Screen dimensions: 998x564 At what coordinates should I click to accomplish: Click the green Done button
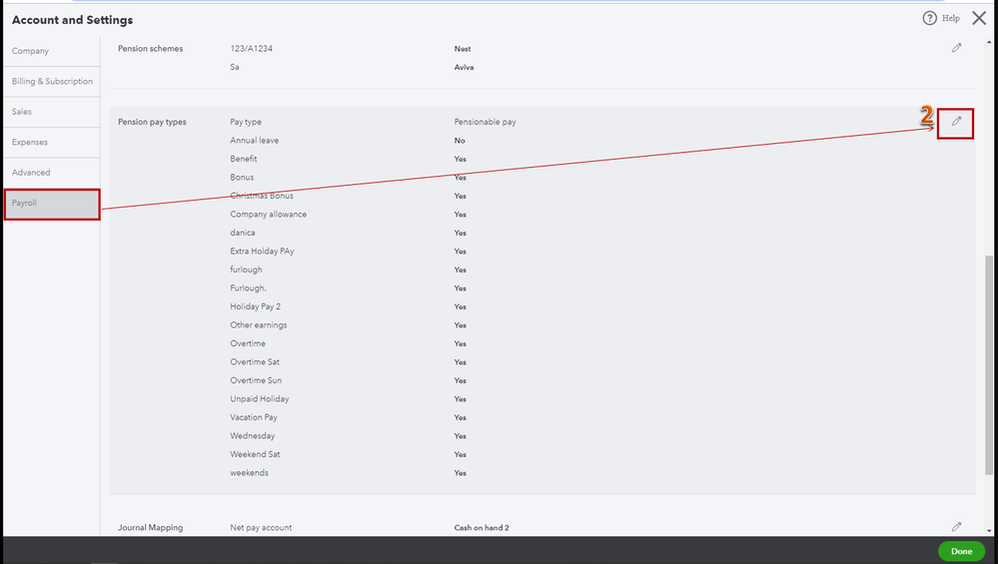[961, 551]
